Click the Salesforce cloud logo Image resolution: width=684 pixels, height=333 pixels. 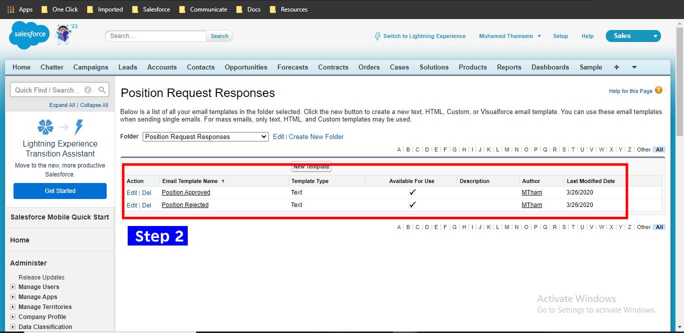29,35
